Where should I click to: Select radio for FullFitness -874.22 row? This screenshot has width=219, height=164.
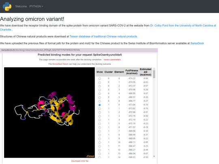point(100,79)
